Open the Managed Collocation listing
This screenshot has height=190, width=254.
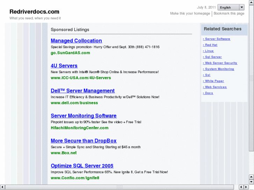point(76,40)
